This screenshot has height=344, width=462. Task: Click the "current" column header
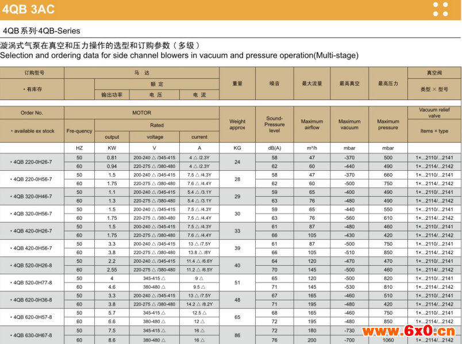point(199,137)
